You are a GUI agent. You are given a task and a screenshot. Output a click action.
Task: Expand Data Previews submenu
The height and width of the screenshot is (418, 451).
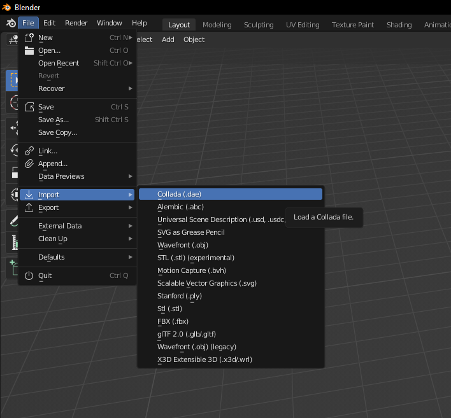pyautogui.click(x=77, y=176)
